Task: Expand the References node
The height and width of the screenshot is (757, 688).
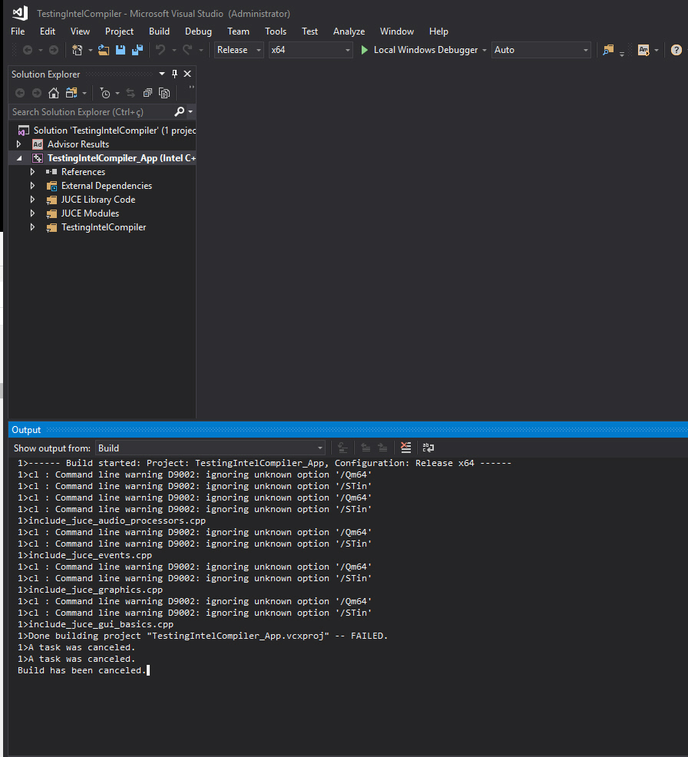Action: [32, 171]
